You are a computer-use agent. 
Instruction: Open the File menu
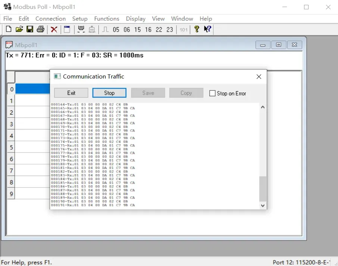[x=8, y=19]
